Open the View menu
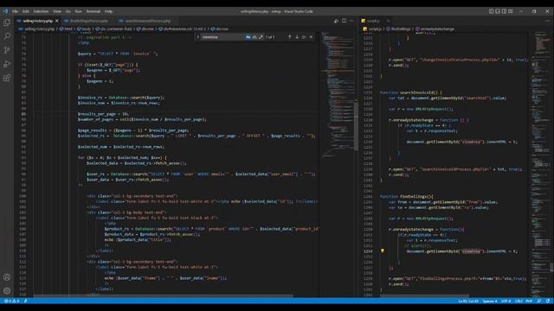The height and width of the screenshot is (311, 554). click(x=57, y=11)
